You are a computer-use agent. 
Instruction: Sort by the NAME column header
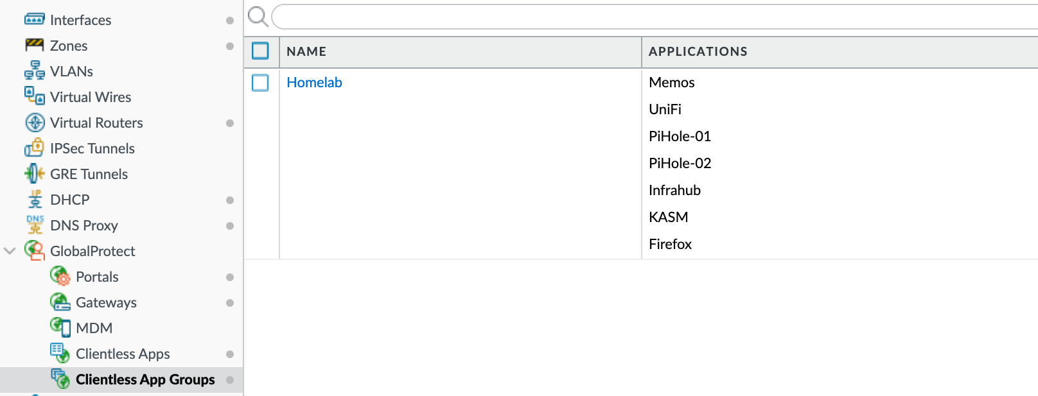click(x=306, y=52)
